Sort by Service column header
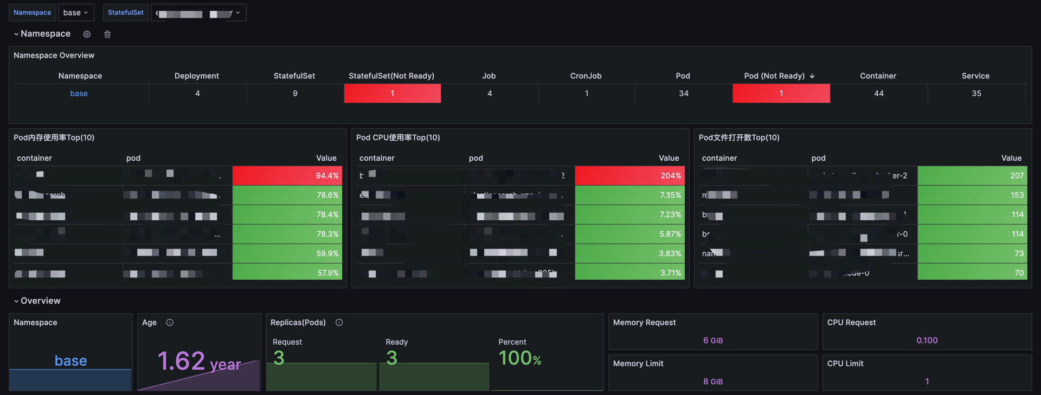The height and width of the screenshot is (395, 1041). (975, 76)
